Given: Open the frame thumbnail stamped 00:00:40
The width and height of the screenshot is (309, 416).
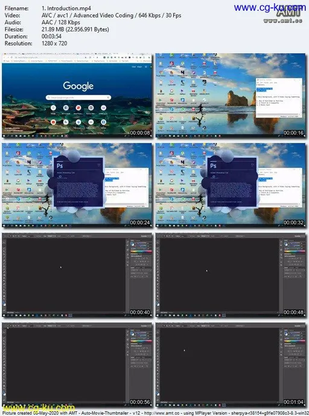Looking at the screenshot, I should [x=77, y=275].
